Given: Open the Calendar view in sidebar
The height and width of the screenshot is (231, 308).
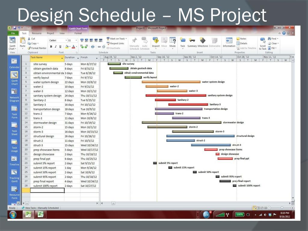Looking at the screenshot, I should click(x=14, y=63).
